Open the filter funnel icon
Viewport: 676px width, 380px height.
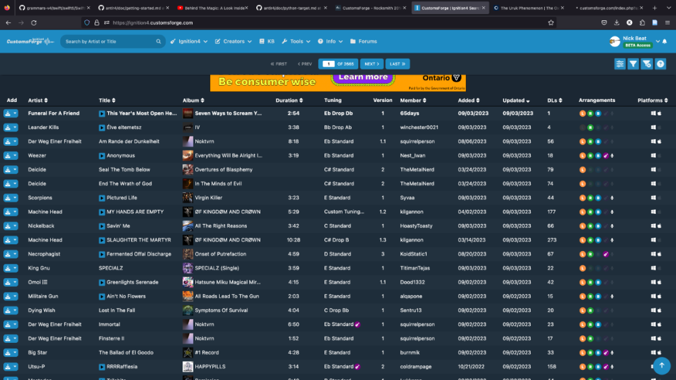tap(633, 63)
